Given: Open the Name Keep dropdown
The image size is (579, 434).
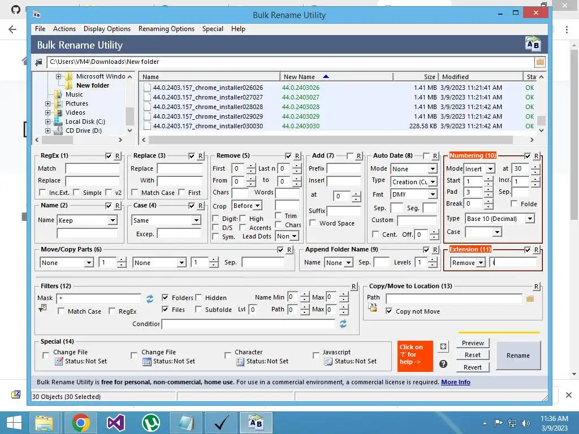Looking at the screenshot, I should (113, 220).
